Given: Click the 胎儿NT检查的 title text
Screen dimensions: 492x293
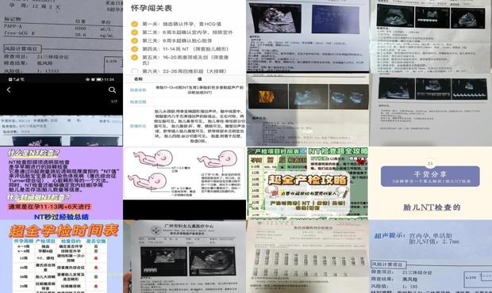Looking at the screenshot, I should click(431, 207).
